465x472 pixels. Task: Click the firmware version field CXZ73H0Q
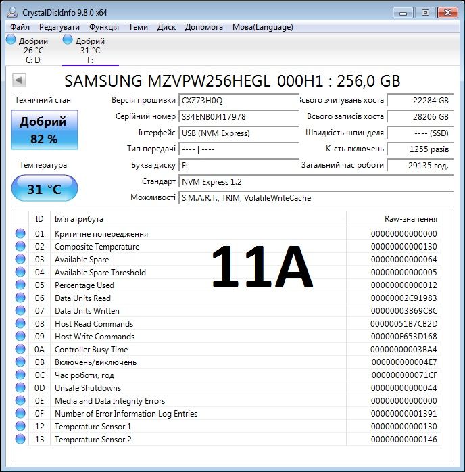pos(239,100)
